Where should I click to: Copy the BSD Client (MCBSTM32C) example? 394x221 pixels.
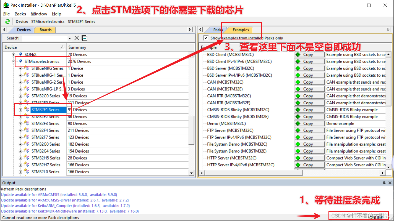pyautogui.click(x=309, y=55)
